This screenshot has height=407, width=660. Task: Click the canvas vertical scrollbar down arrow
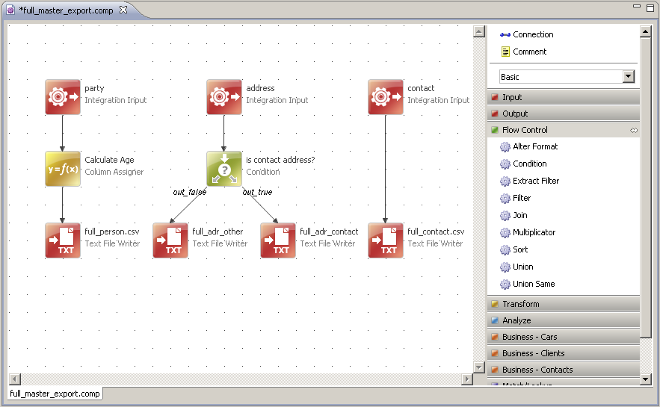480,367
